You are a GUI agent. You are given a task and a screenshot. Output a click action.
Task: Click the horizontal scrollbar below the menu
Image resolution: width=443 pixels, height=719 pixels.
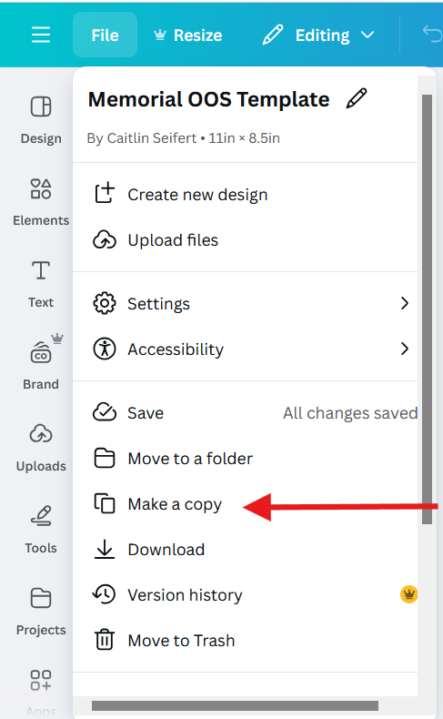pos(235,705)
